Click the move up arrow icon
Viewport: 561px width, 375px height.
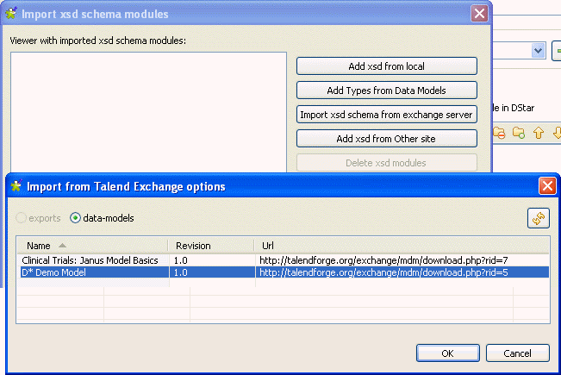pyautogui.click(x=539, y=133)
